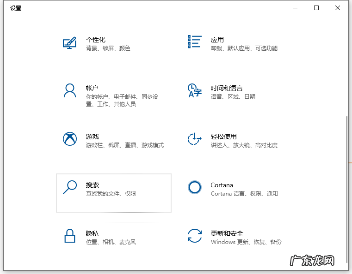Image resolution: width=352 pixels, height=274 pixels.
Task: Click description Windows 更新、恢复、备份
Action: point(246,242)
